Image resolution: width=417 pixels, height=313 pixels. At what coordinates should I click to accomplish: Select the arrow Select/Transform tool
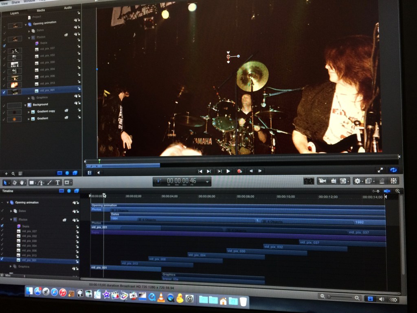point(6,183)
